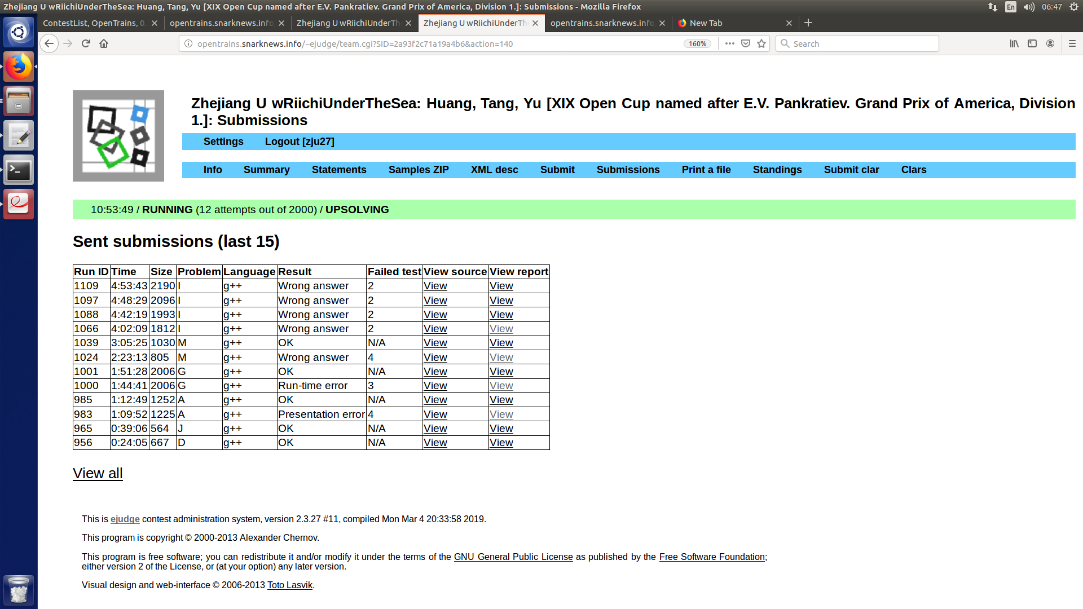Screen dimensions: 1083x609
Task: Open a new browser tab
Action: [808, 23]
